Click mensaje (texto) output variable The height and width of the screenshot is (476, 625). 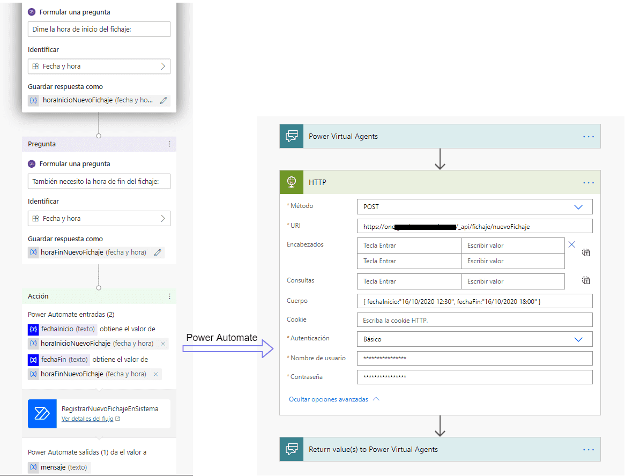tap(59, 467)
